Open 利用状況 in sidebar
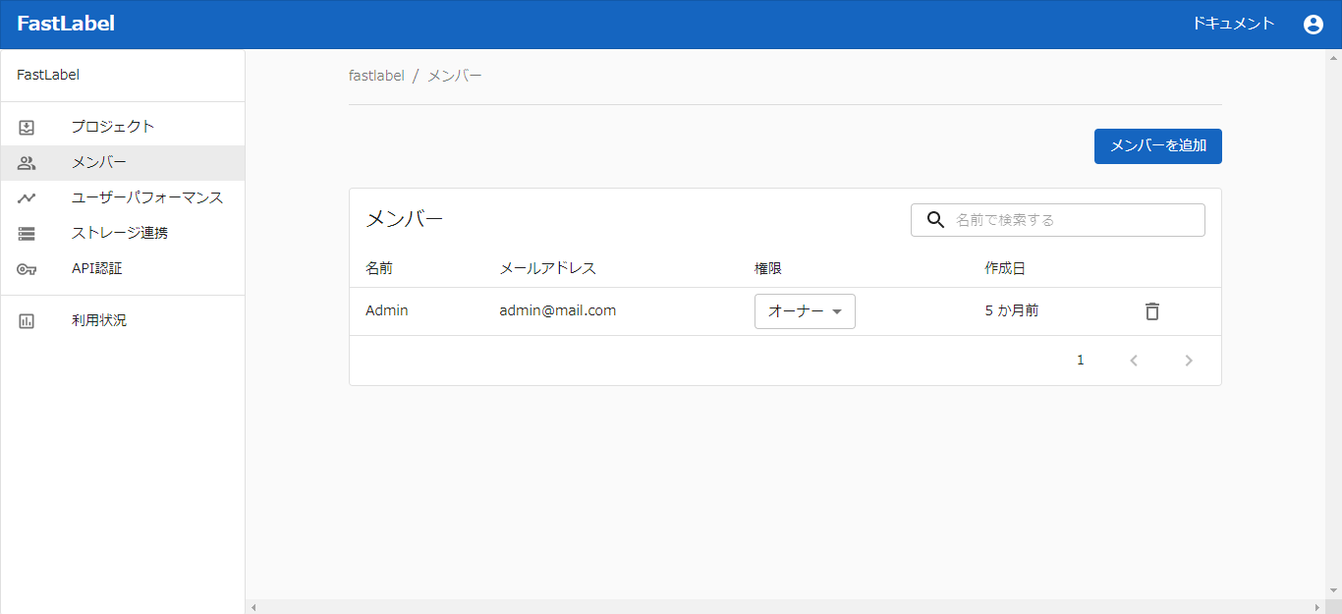The image size is (1342, 614). click(123, 320)
